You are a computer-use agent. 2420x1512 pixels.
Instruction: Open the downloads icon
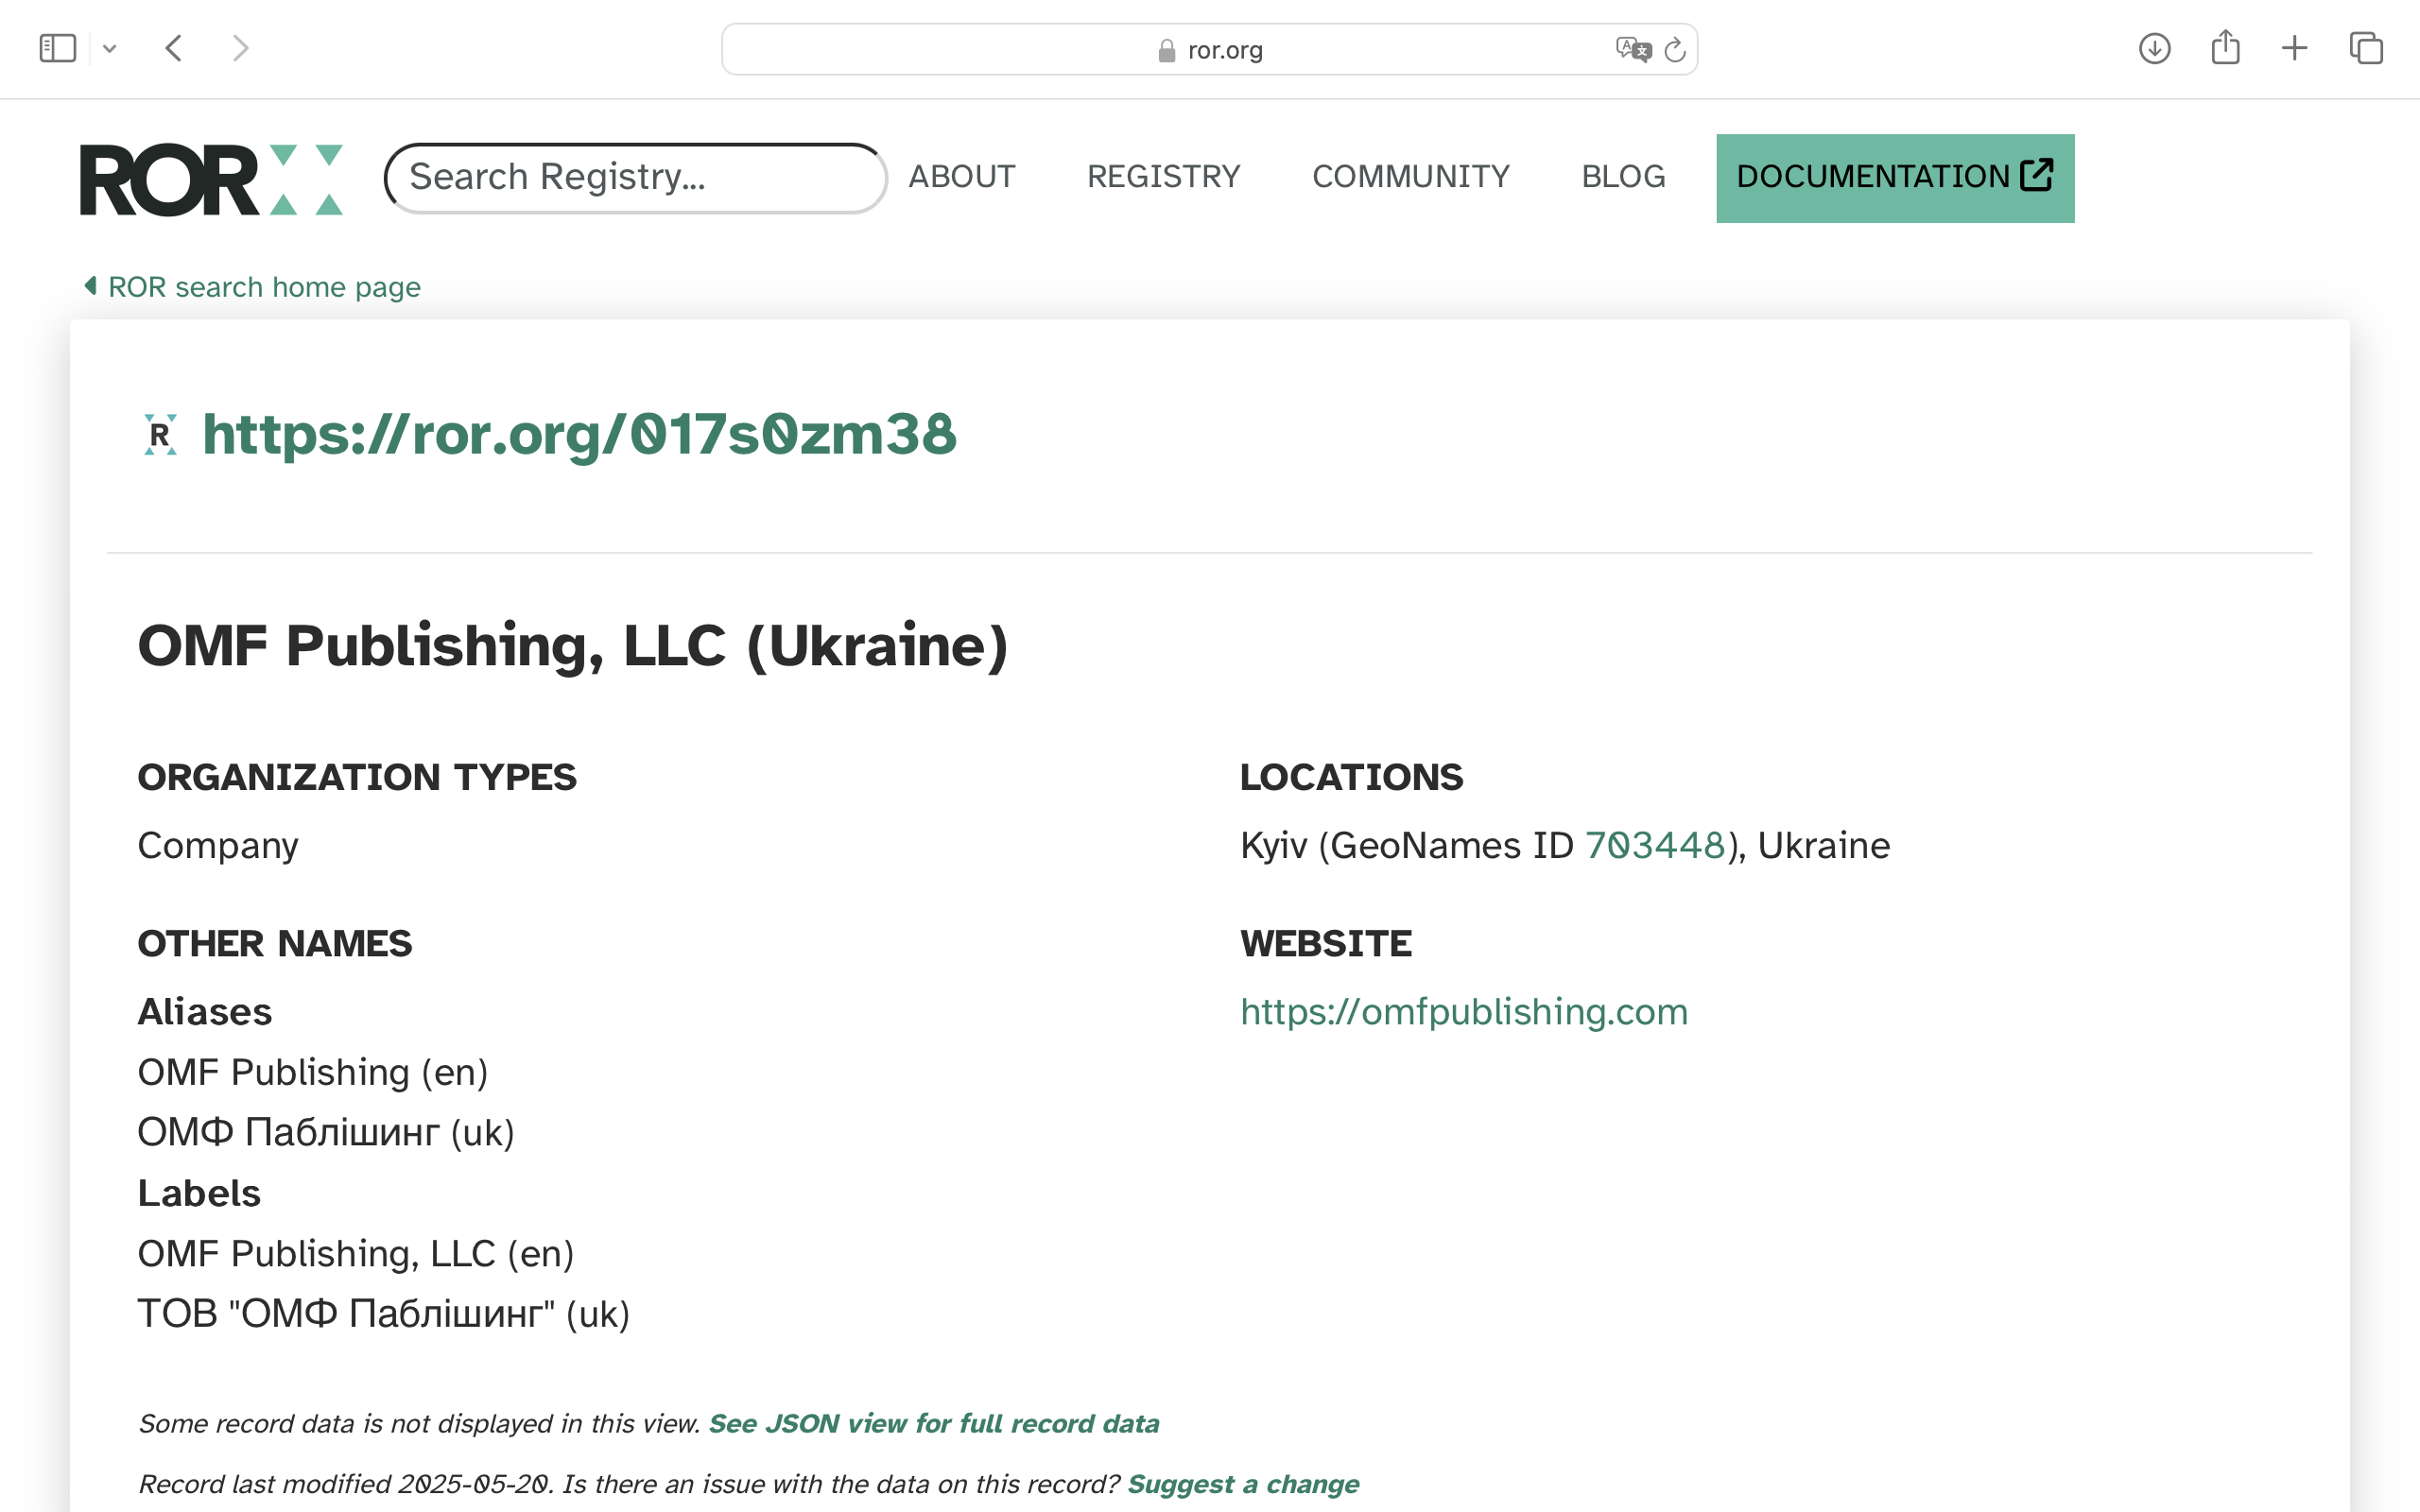tap(2154, 48)
